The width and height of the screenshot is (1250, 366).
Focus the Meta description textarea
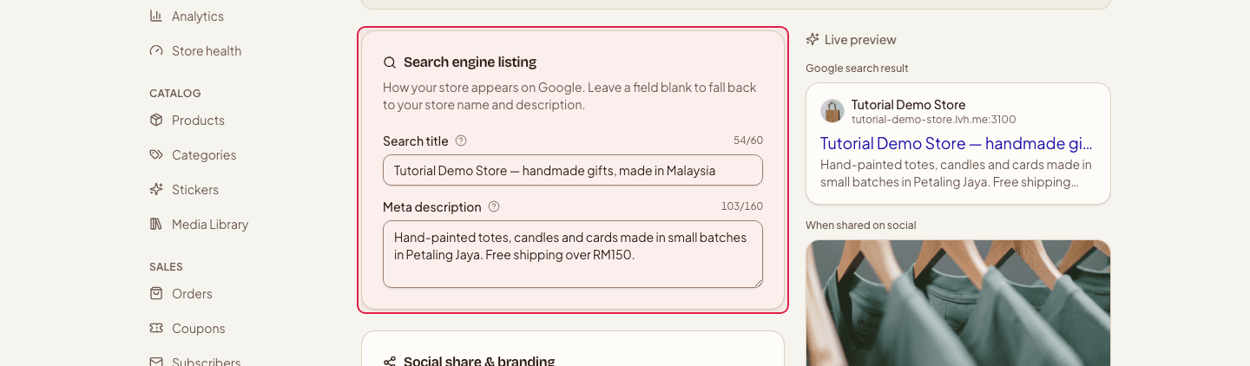573,254
